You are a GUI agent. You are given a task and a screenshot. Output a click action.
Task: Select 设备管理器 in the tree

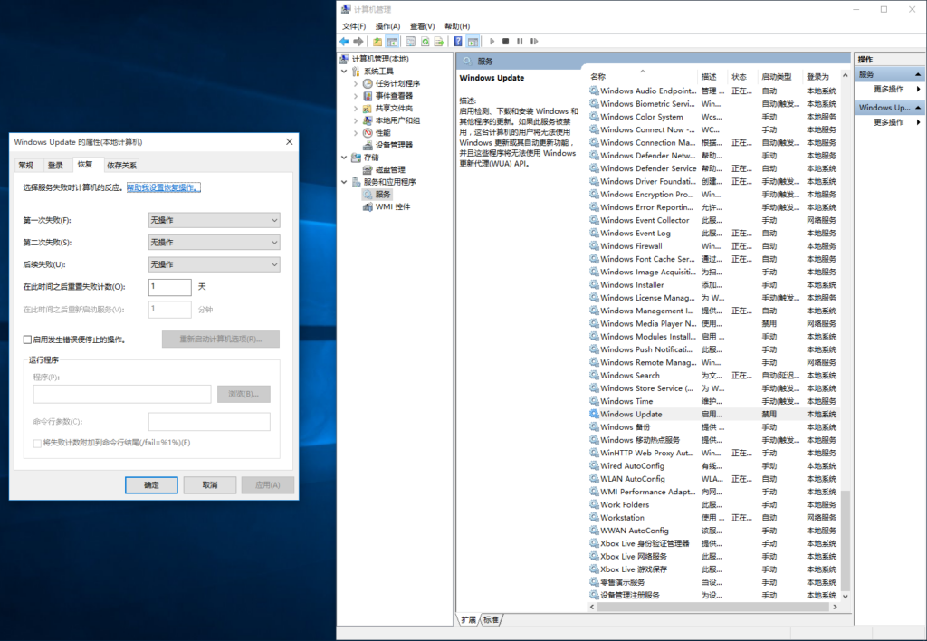394,145
